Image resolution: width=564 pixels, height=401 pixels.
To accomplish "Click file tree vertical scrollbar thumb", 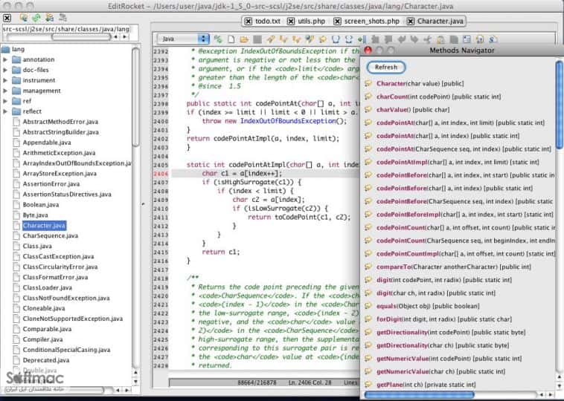I will click(135, 97).
